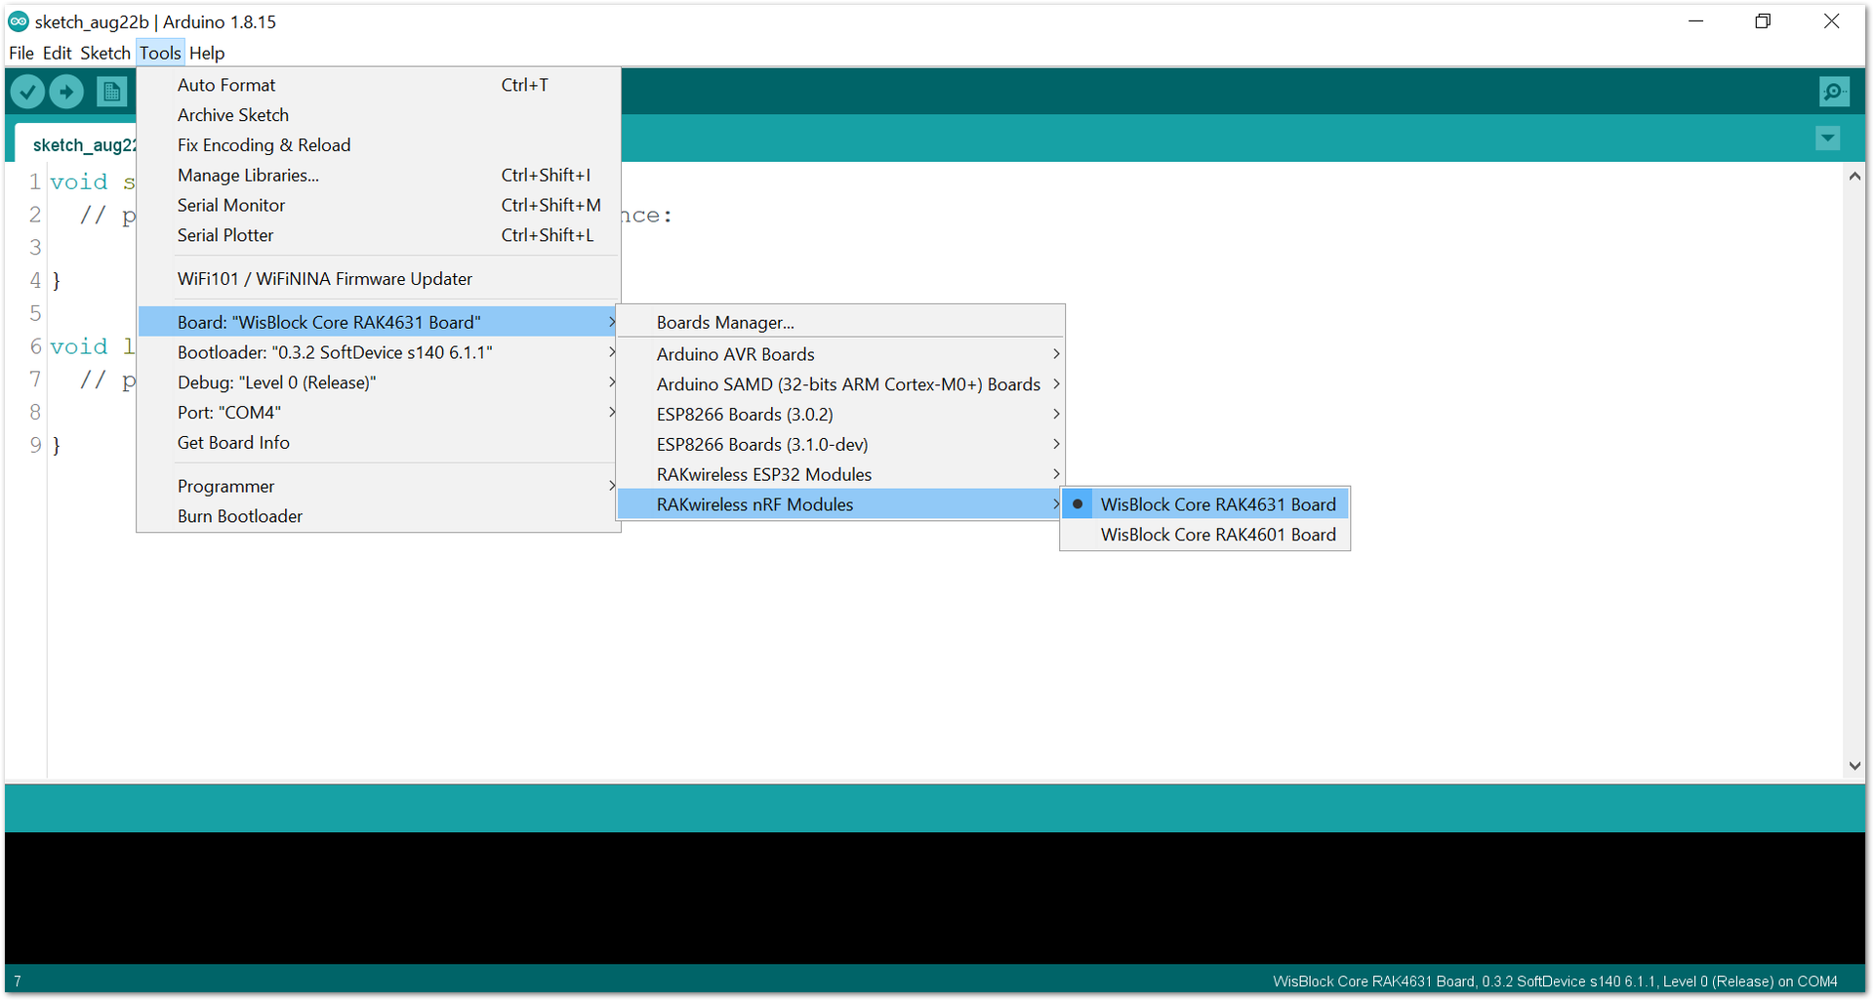Click the Upload arrow icon
The image size is (1874, 1001).
pos(66,92)
